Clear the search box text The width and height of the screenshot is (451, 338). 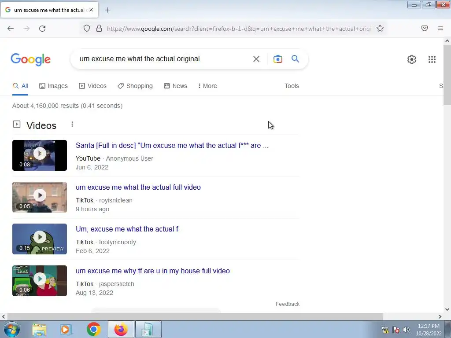point(256,59)
